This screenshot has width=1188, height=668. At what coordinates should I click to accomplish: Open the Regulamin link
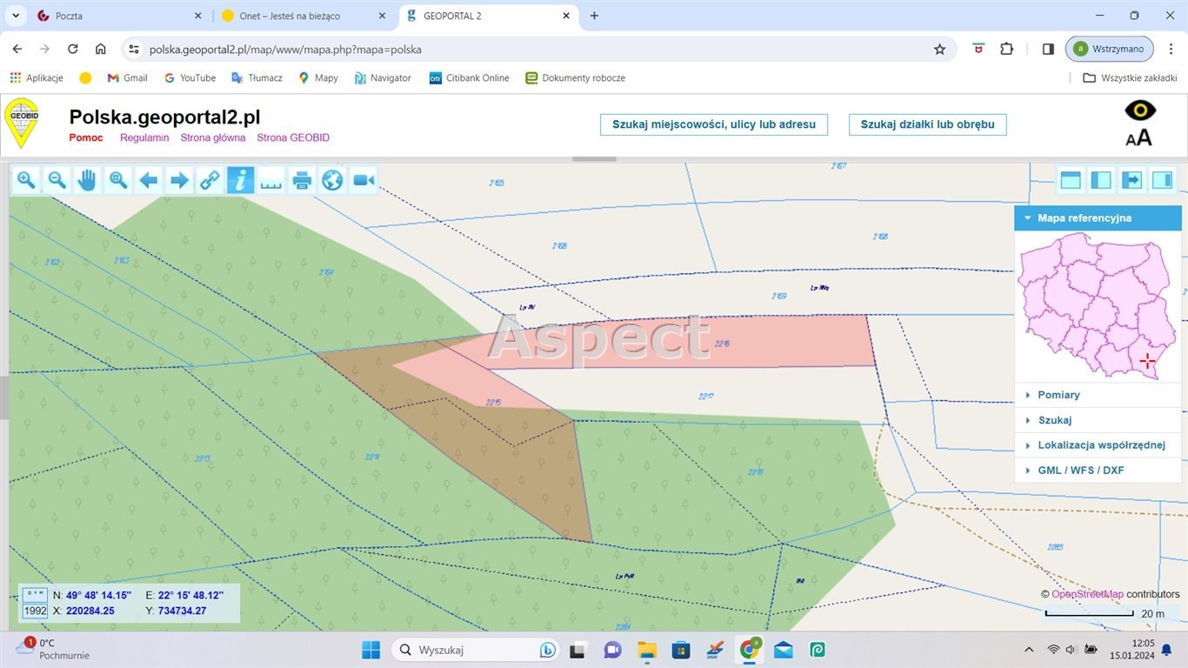143,137
